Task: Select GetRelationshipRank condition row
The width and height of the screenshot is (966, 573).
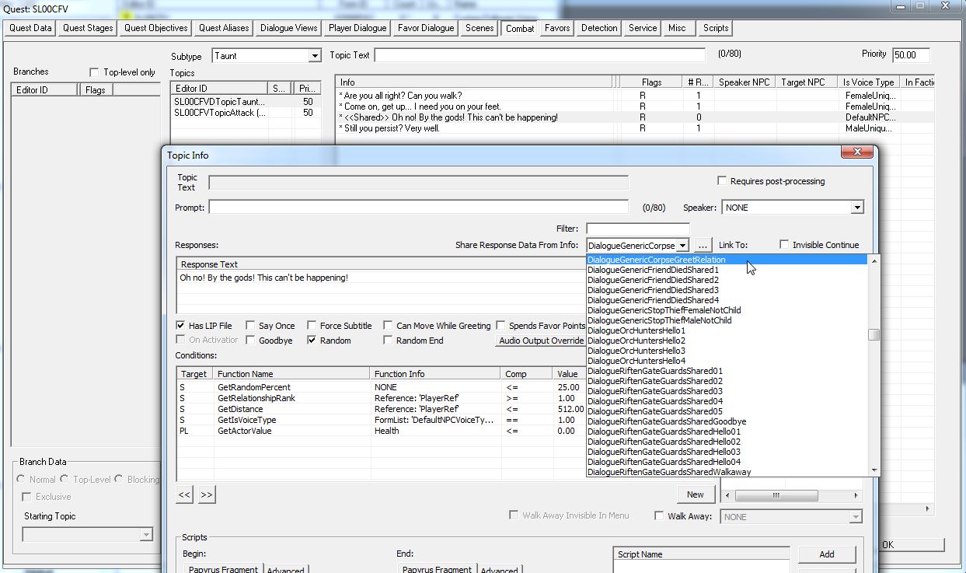Action: 381,398
